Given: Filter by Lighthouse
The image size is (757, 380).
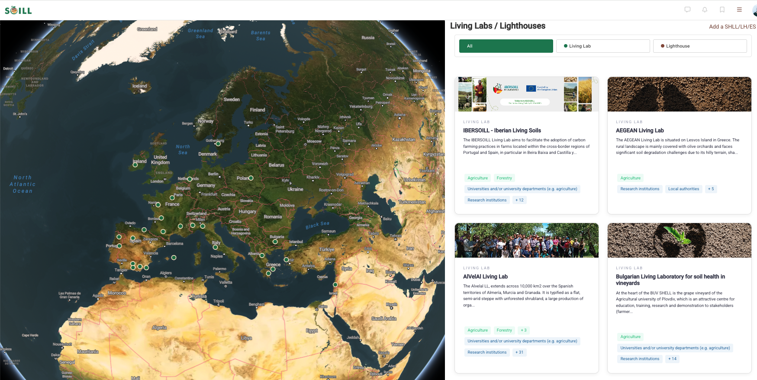Looking at the screenshot, I should point(700,46).
